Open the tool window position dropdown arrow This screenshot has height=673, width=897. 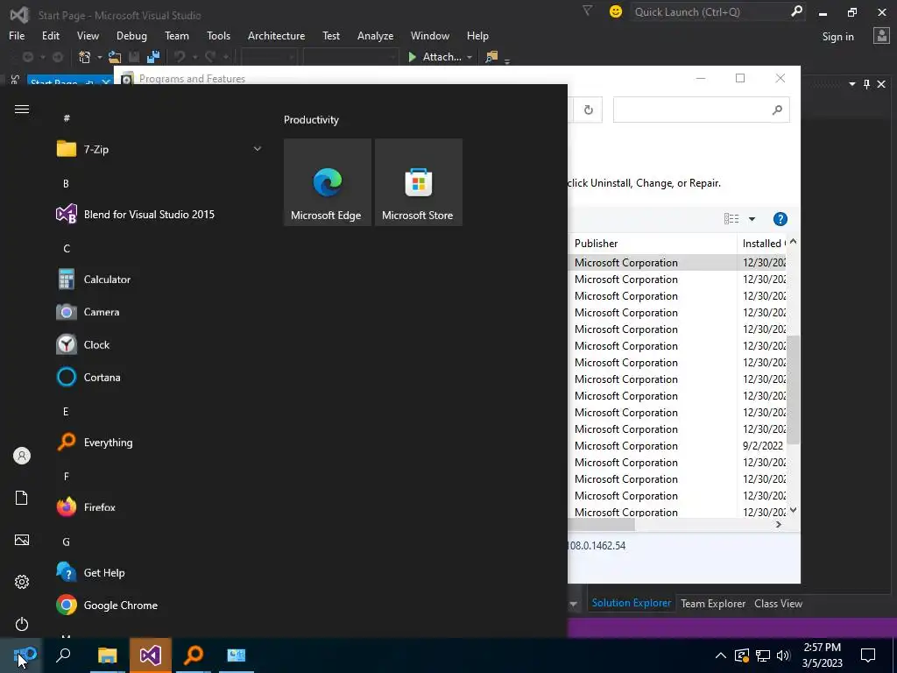click(x=851, y=84)
